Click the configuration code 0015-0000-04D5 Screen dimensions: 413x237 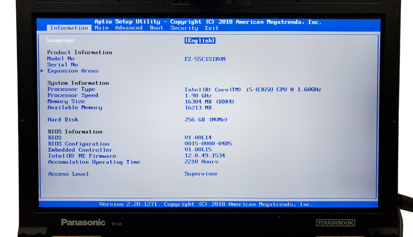[208, 144]
